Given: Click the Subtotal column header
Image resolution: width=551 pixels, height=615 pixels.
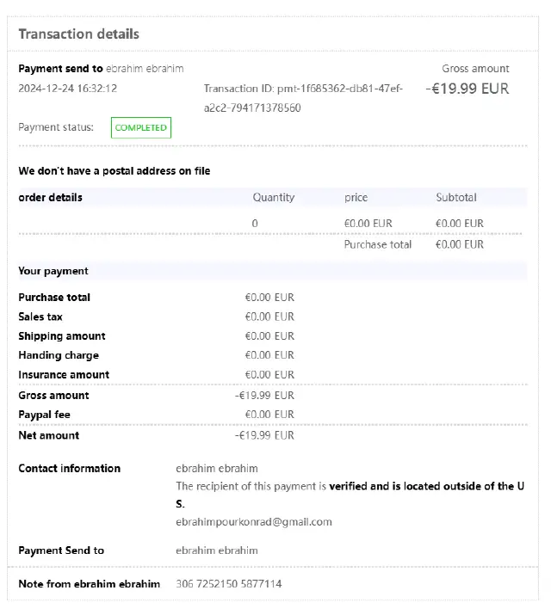Looking at the screenshot, I should pyautogui.click(x=455, y=198).
